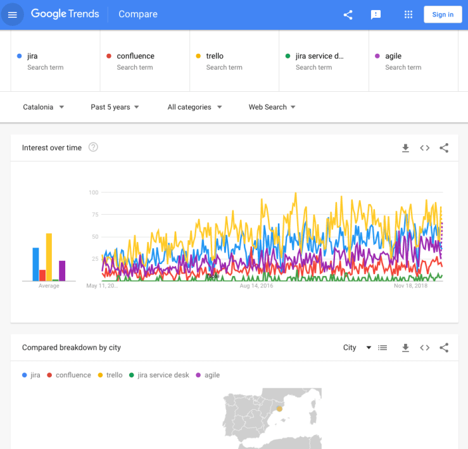Open help for Interest over time
Viewport: 468px width, 449px height.
click(x=93, y=148)
